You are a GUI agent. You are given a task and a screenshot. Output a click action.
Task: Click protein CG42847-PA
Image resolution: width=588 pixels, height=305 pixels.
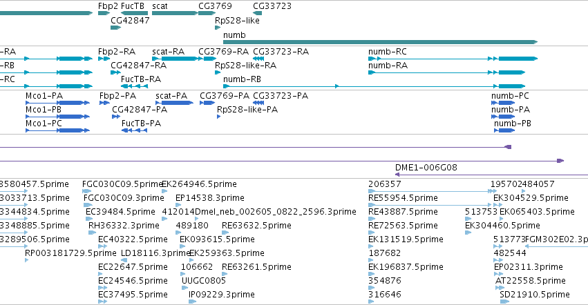[x=116, y=117]
